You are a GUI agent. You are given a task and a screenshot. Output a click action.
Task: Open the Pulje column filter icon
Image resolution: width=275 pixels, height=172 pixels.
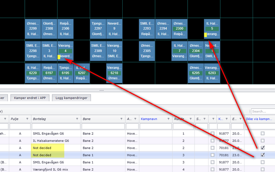(x=27, y=119)
